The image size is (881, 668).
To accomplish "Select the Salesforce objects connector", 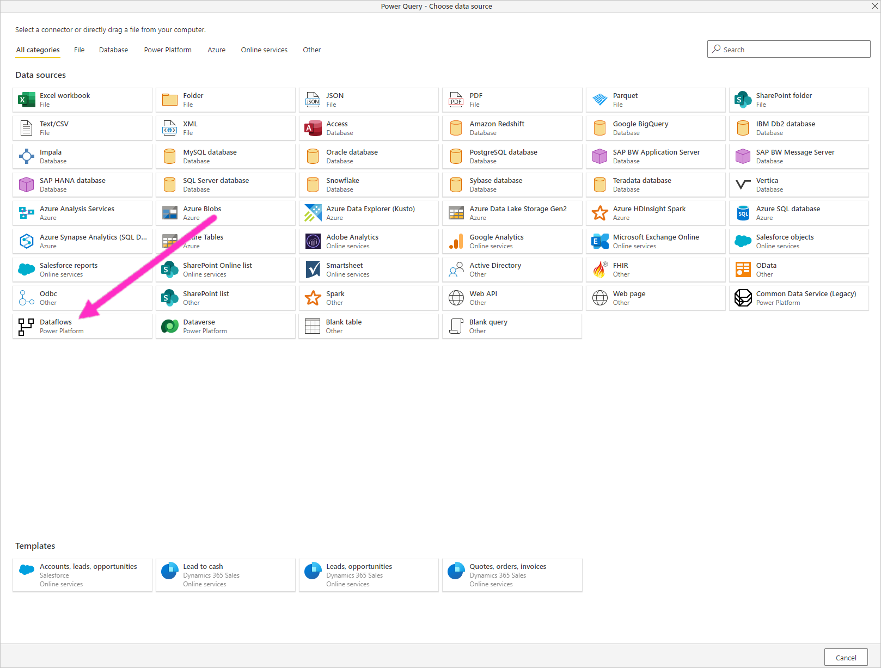I will tap(799, 241).
